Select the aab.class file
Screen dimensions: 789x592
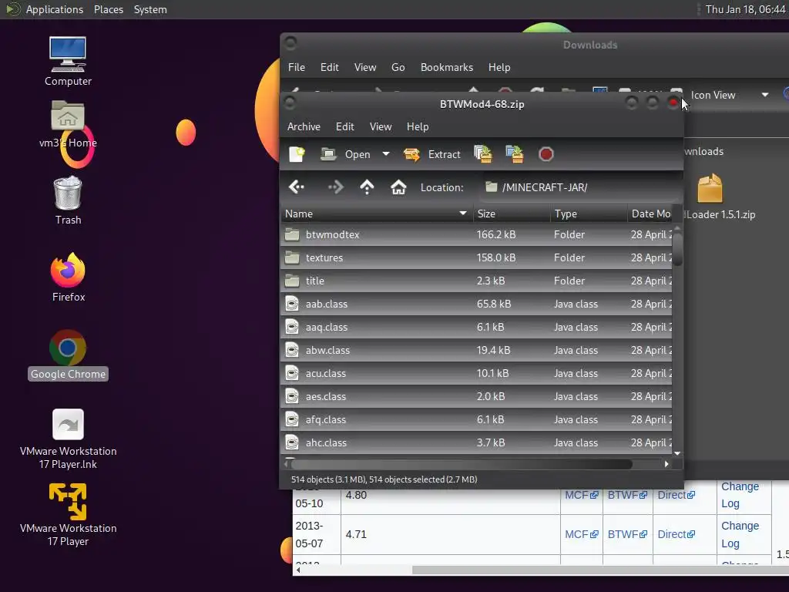[476, 304]
